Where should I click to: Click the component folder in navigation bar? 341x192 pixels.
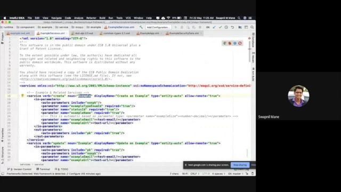coord(26,27)
